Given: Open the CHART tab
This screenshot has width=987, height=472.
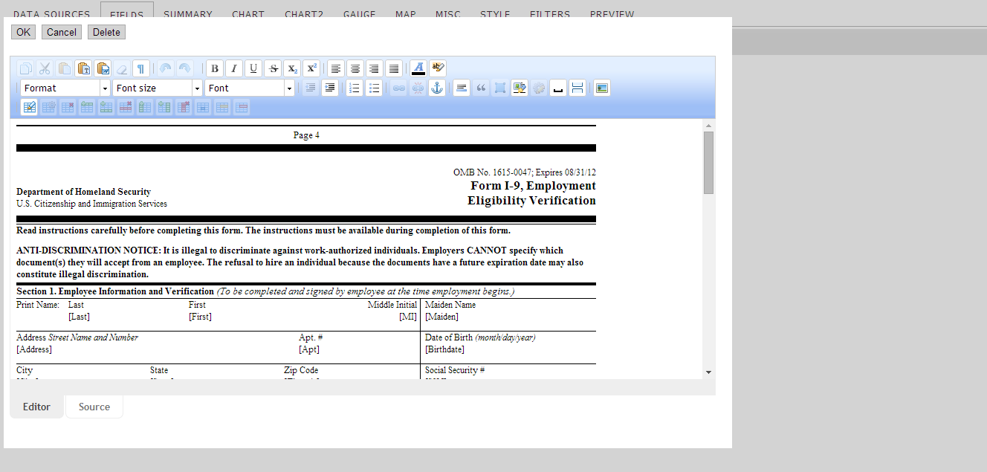Looking at the screenshot, I should point(248,14).
